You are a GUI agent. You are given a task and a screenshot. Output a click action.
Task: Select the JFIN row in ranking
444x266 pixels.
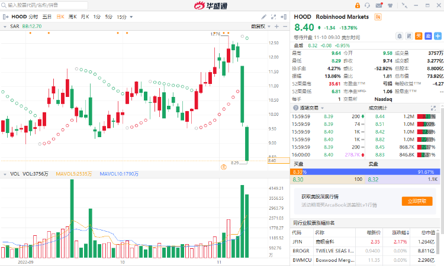tap(363, 242)
